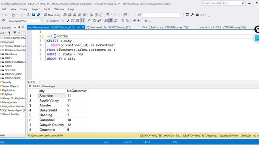Close the Object Explorer panel
The width and height of the screenshot is (259, 145).
point(23,27)
